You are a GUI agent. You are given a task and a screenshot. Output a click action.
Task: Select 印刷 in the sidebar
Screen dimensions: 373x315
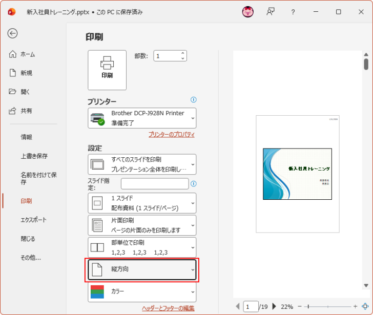(x=26, y=201)
